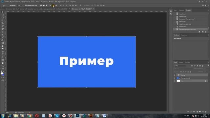Switch to the Коррекция tab
This screenshot has width=210, height=118.
[x=184, y=35]
